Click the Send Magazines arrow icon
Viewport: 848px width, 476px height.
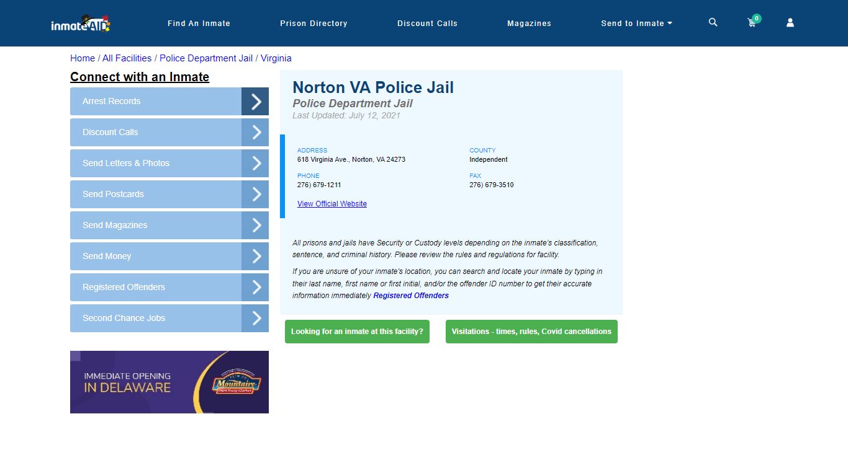pyautogui.click(x=255, y=225)
